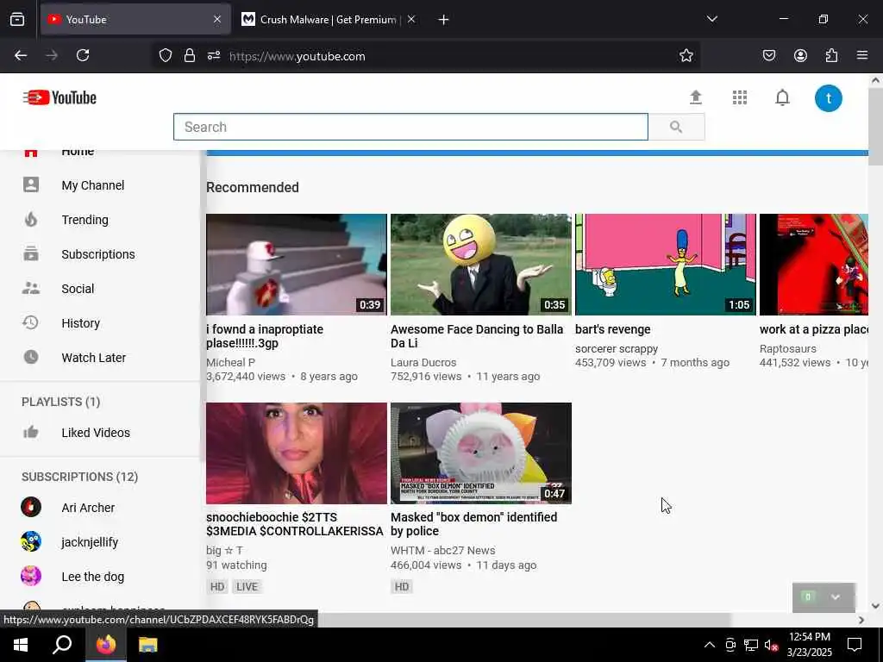
Task: Open Firefox View icon
Action: pyautogui.click(x=17, y=19)
